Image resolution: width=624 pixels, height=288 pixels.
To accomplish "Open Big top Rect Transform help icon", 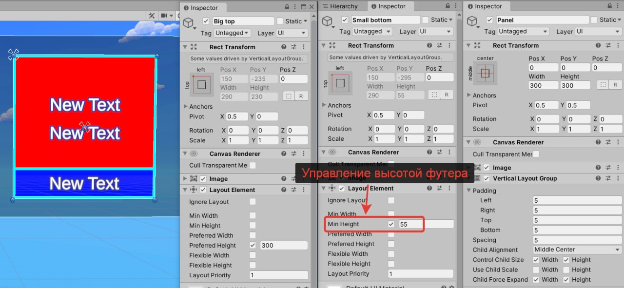I will [284, 47].
